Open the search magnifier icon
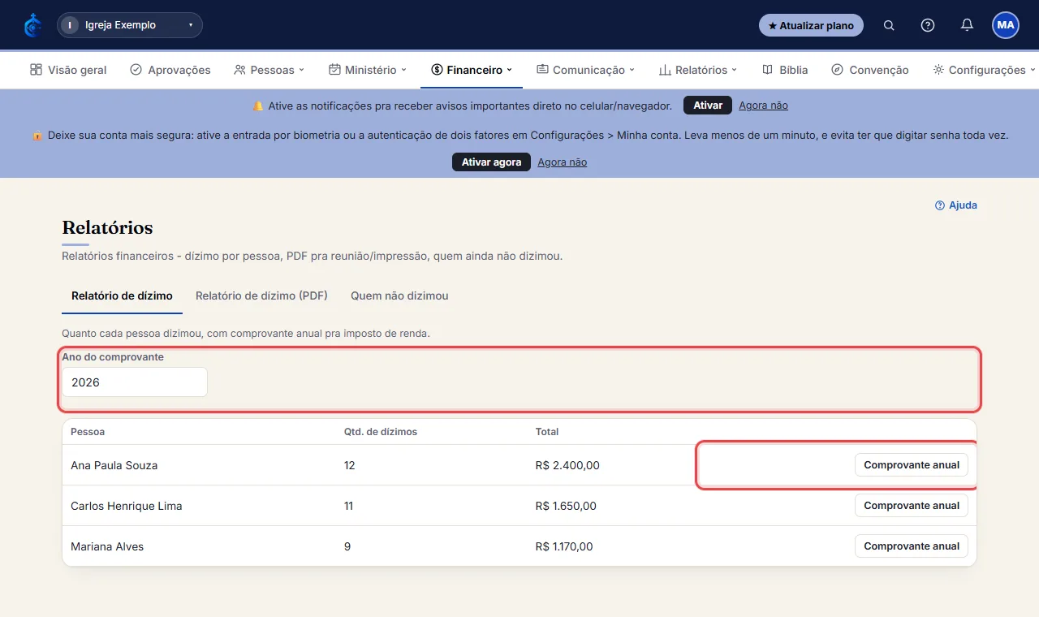Image resolution: width=1039 pixels, height=617 pixels. click(x=889, y=25)
